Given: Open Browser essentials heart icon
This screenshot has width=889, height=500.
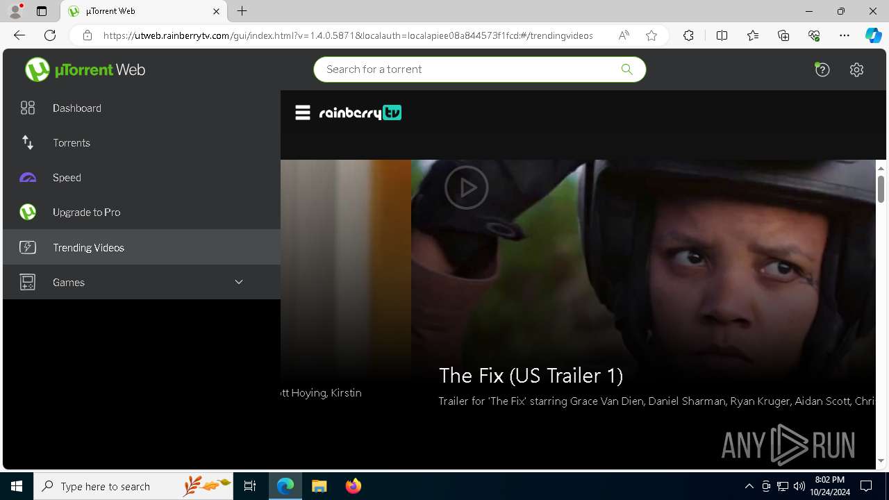Looking at the screenshot, I should coord(814,35).
